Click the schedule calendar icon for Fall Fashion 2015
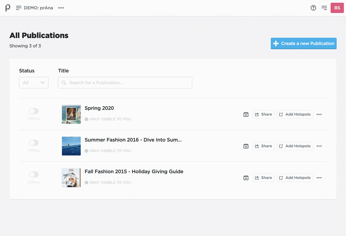Screen dimensions: 346x236 click(x=246, y=178)
